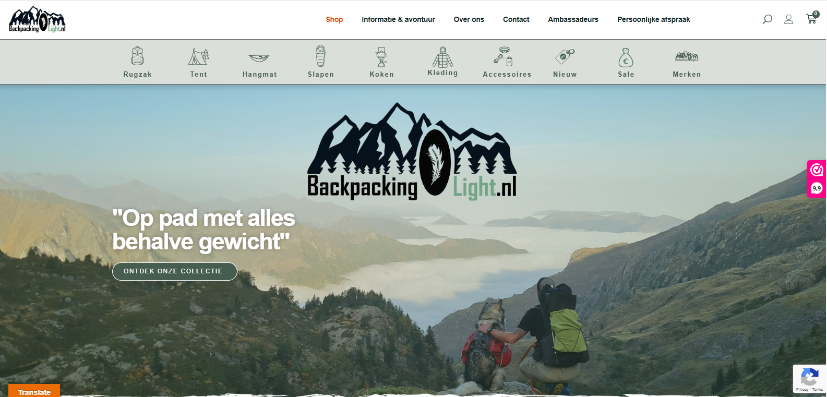The width and height of the screenshot is (827, 397).
Task: Browse brands via the Merken icon
Action: point(687,56)
